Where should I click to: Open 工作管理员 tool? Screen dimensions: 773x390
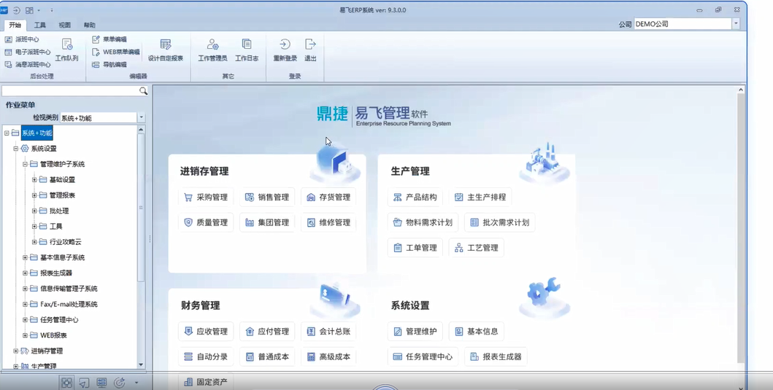(x=212, y=50)
